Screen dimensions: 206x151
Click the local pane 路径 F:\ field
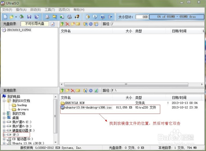158,91
